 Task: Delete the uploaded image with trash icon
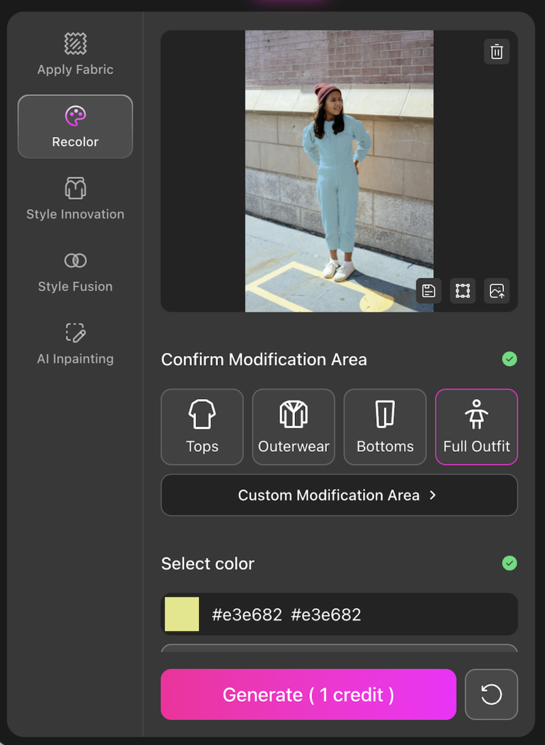[497, 52]
